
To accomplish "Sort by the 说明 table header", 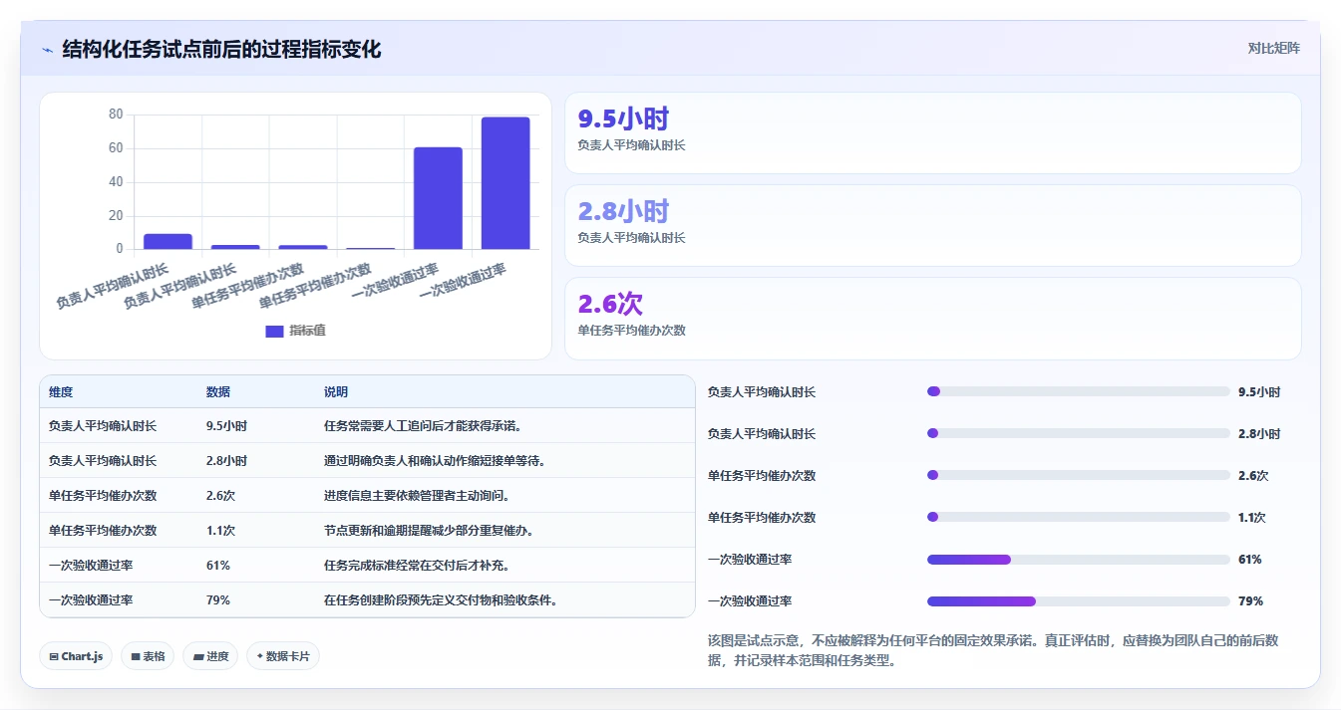I will tap(336, 392).
